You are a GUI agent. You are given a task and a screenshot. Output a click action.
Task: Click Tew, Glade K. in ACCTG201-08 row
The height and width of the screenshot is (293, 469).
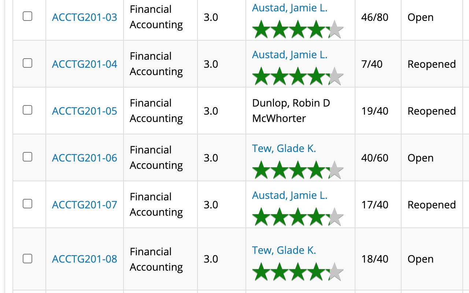(284, 250)
